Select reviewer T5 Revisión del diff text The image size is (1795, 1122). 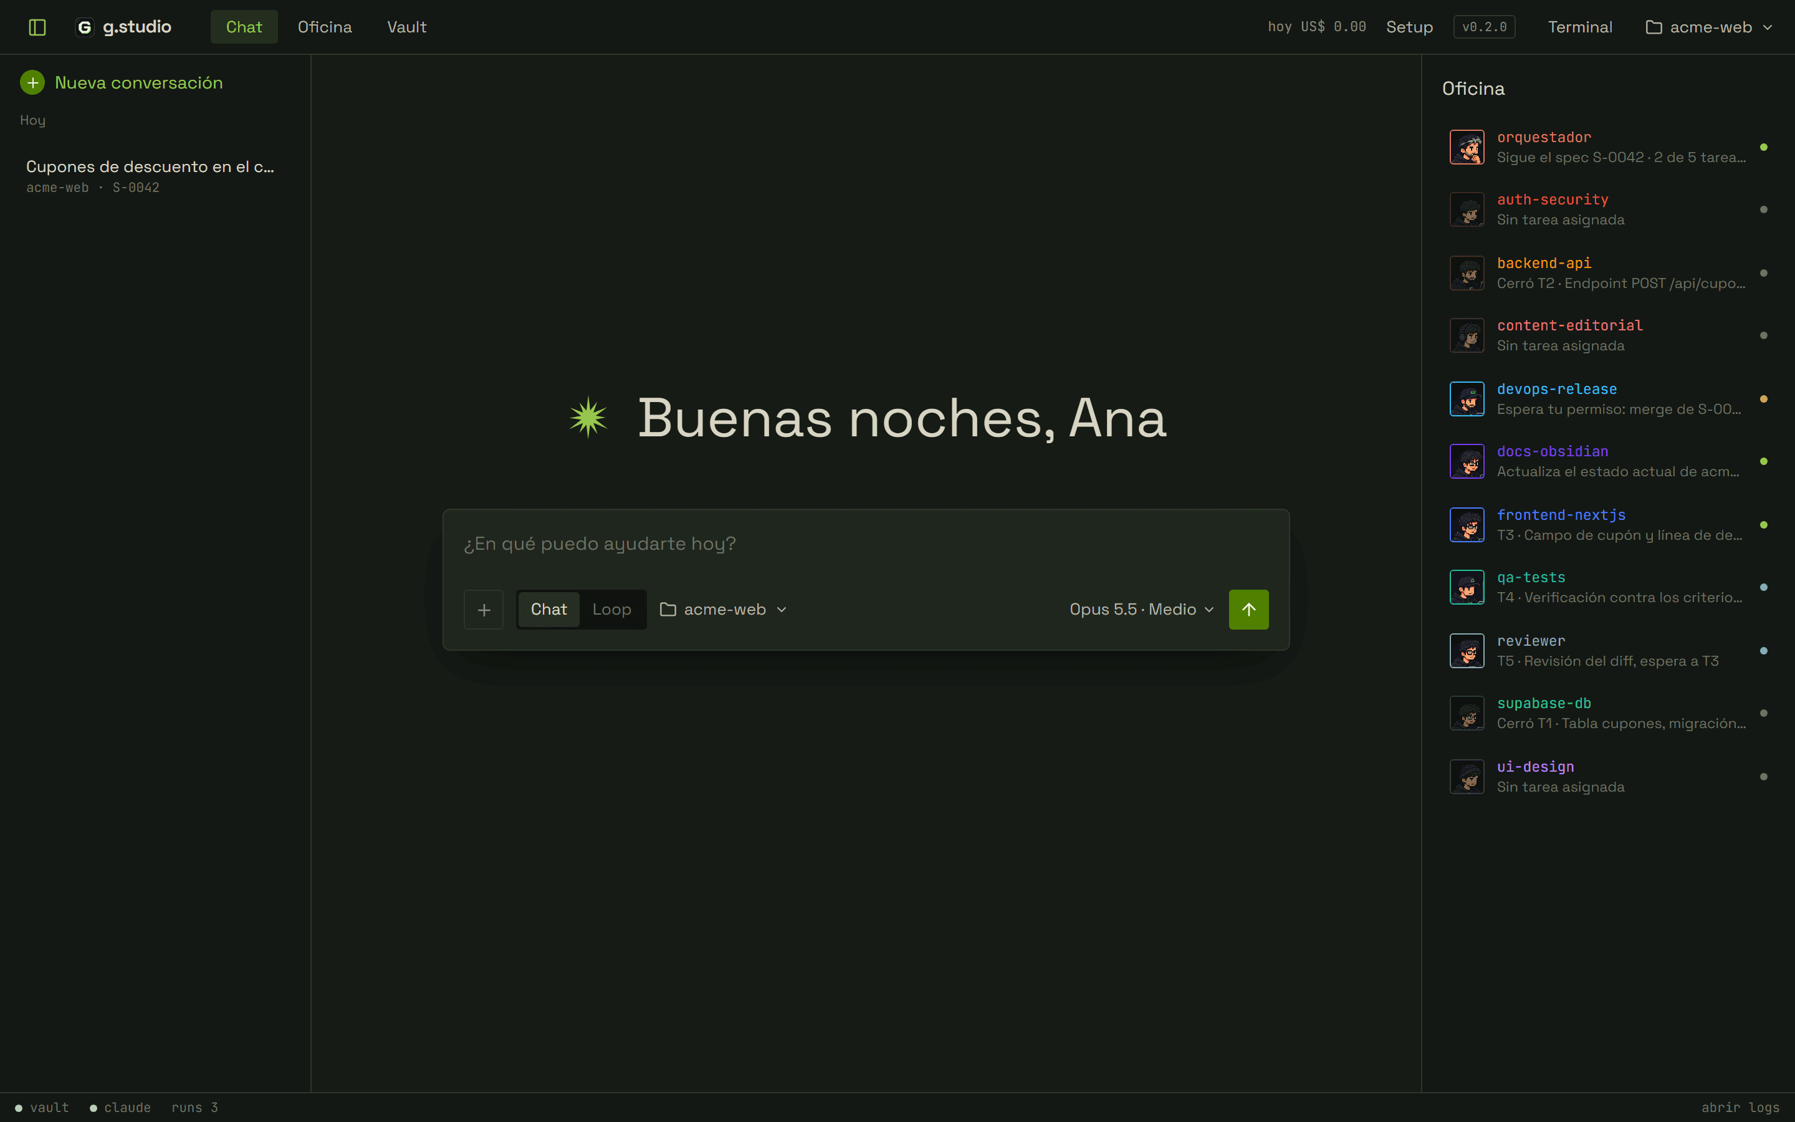pos(1607,661)
